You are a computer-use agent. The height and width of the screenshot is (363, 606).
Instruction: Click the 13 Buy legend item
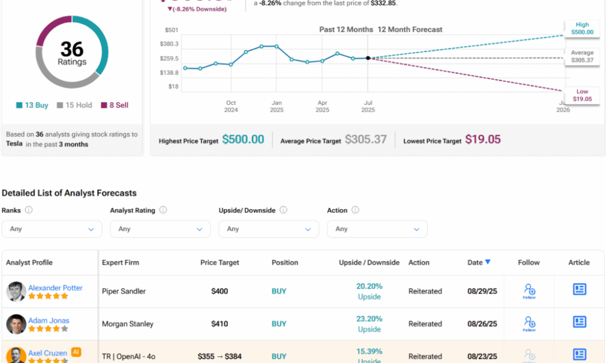click(32, 105)
